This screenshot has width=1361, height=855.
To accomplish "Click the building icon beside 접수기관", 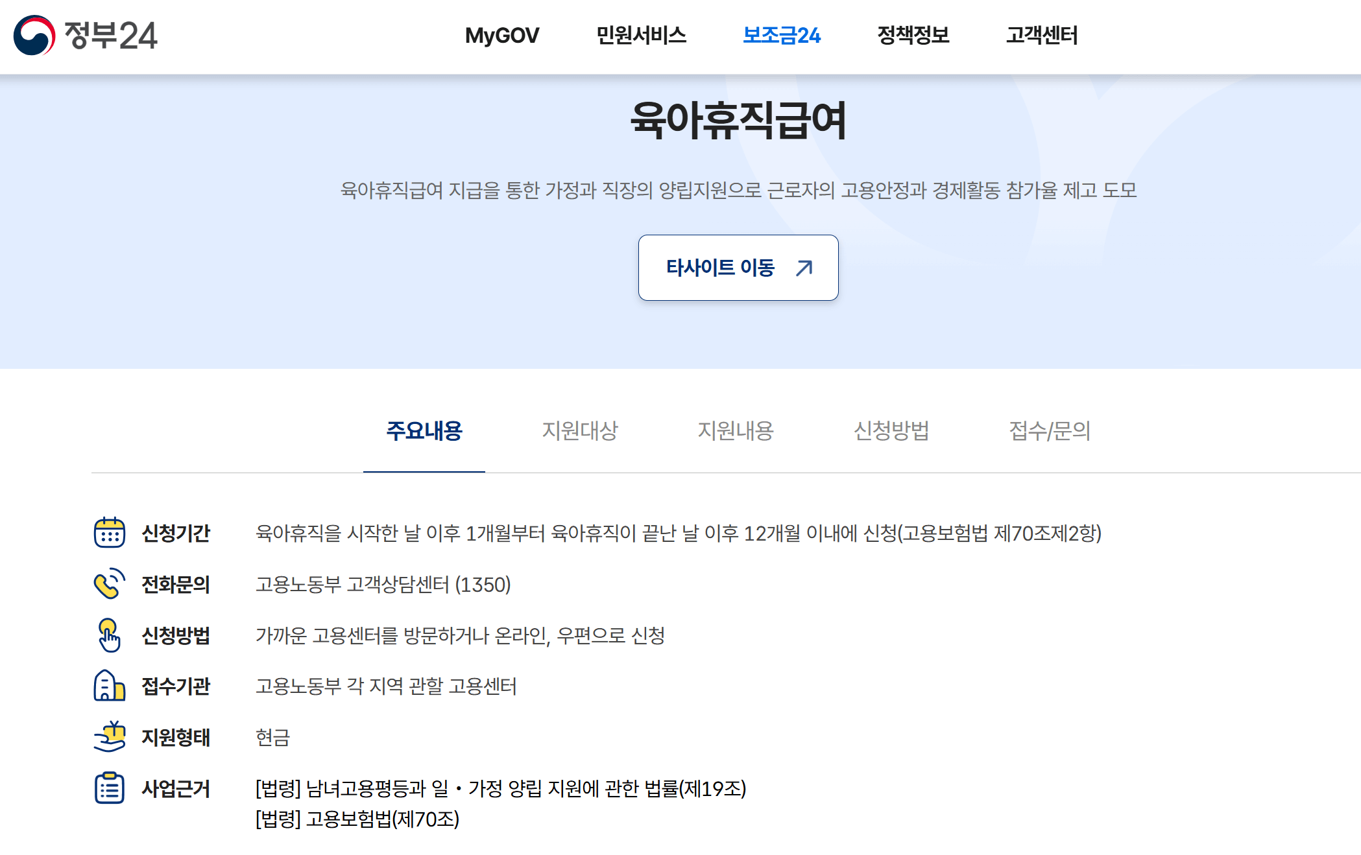I will pos(109,686).
